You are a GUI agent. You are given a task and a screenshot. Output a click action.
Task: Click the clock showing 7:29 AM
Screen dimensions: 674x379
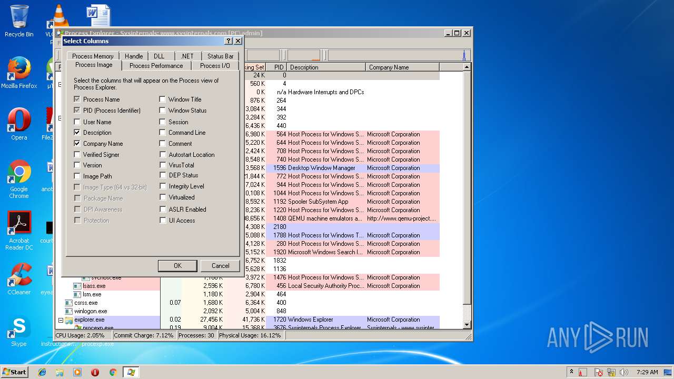coord(647,372)
